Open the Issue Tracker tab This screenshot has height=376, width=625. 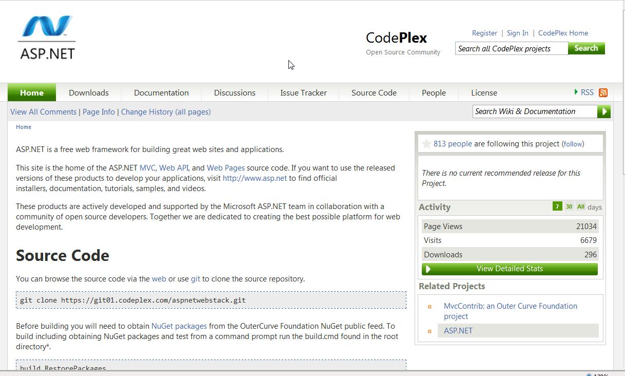(x=303, y=92)
